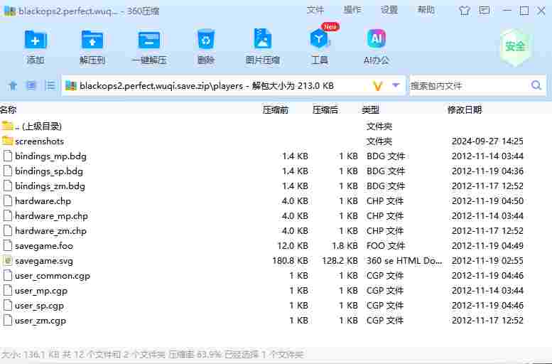
Task: Click the Extract To (解压到) icon
Action: (x=92, y=39)
